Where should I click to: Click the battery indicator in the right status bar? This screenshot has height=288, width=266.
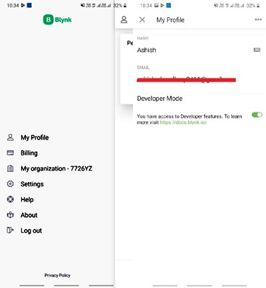(x=258, y=5)
